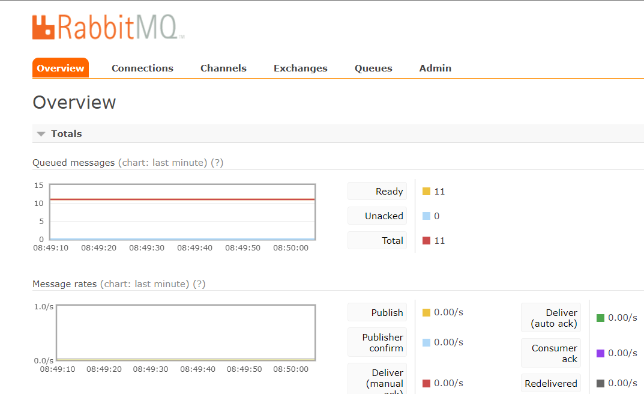Toggle the Ready series button
Viewport: 644px width, 394px height.
[x=377, y=190]
